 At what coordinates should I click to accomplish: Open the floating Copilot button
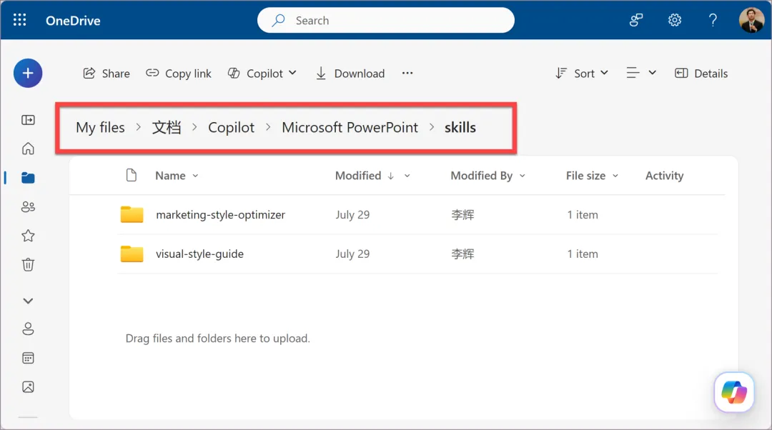[734, 392]
